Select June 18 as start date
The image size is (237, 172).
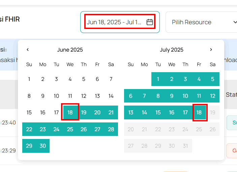(70, 112)
